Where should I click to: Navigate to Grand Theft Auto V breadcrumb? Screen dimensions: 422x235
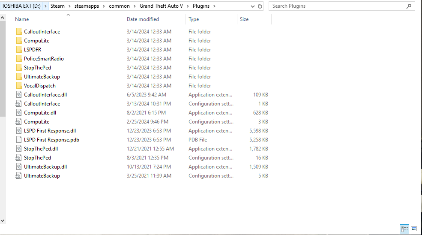click(x=161, y=6)
